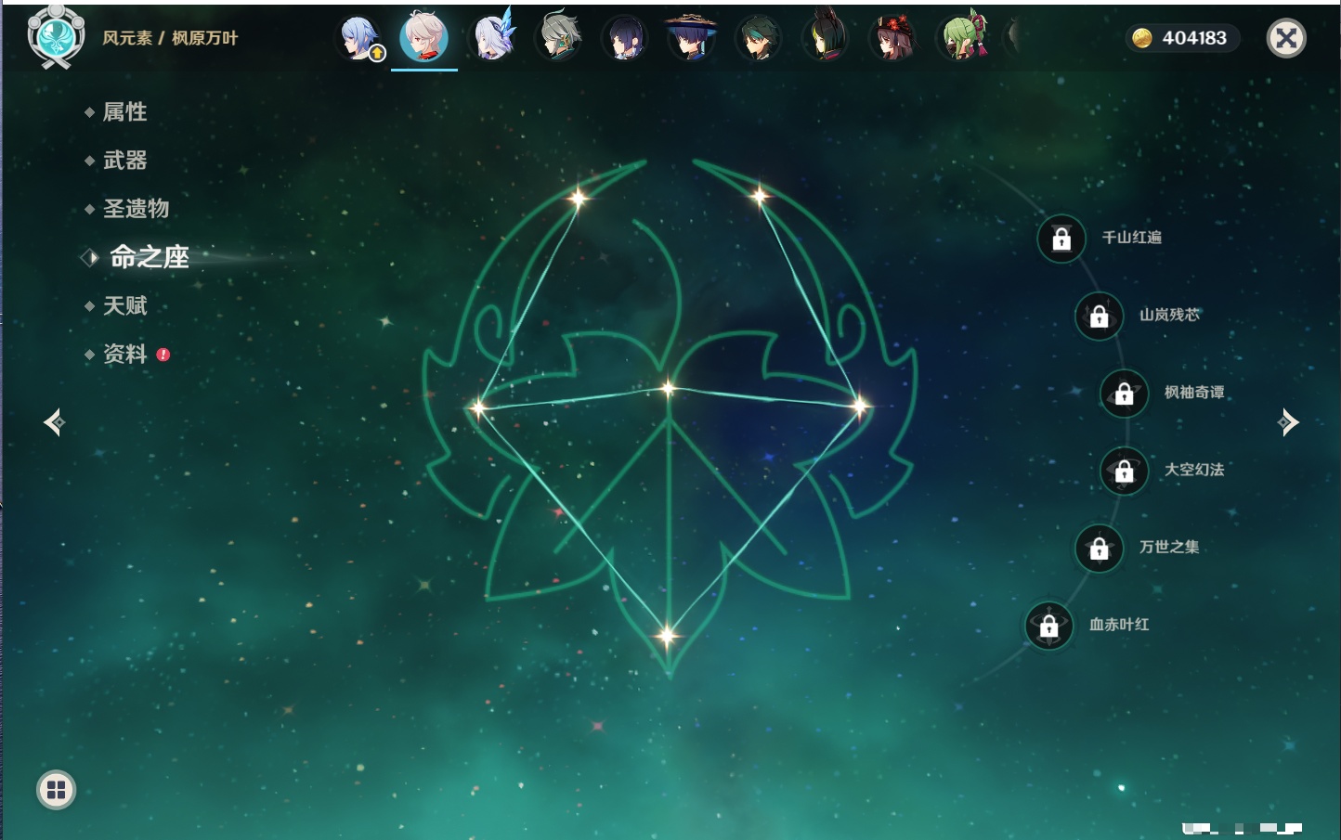
Task: Select the white-haired avatar with blue crystal
Action: pyautogui.click(x=492, y=38)
